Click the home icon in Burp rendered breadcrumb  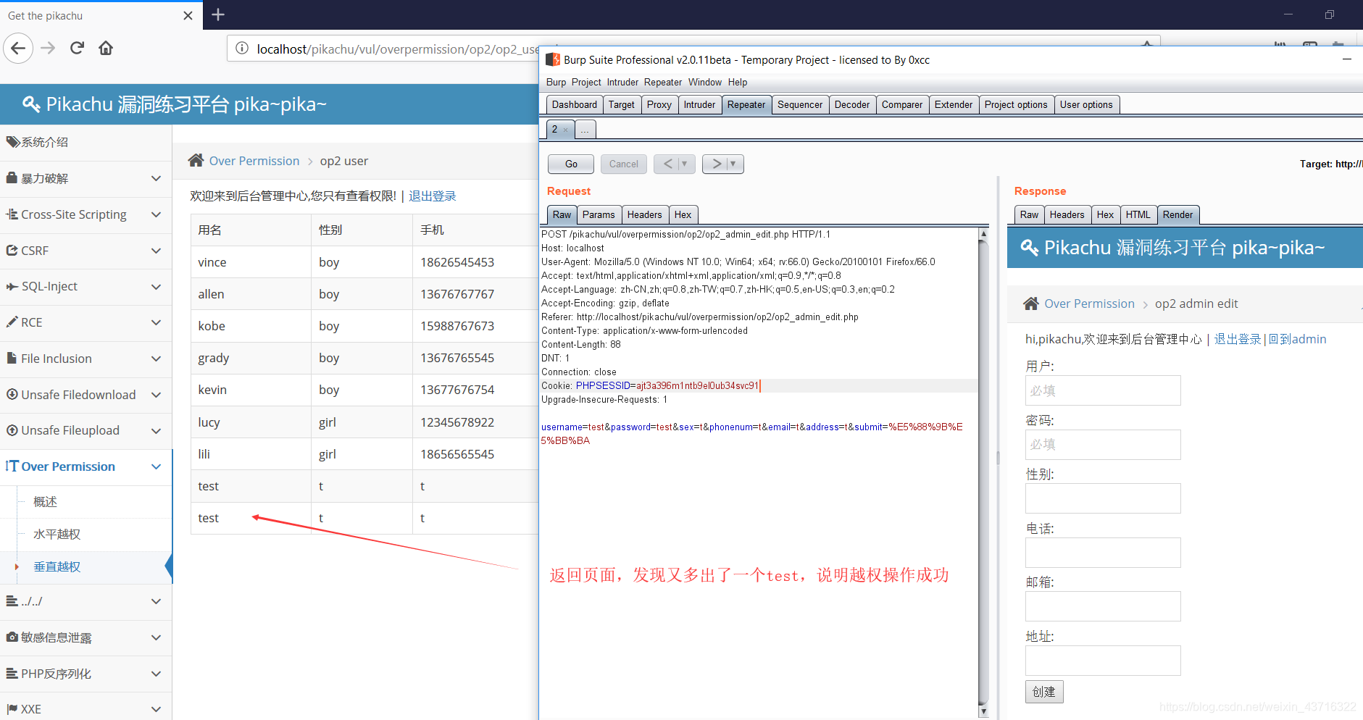click(1030, 304)
